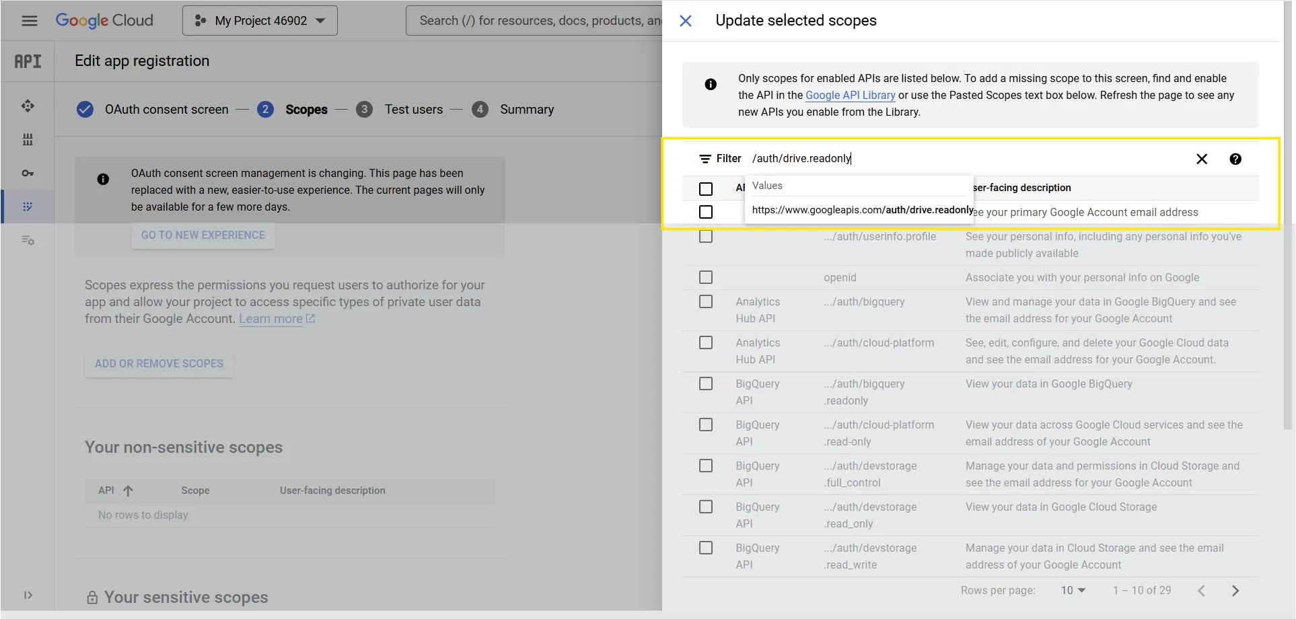Click the top search bar
Viewport: 1296px width, 619px height.
click(x=534, y=21)
